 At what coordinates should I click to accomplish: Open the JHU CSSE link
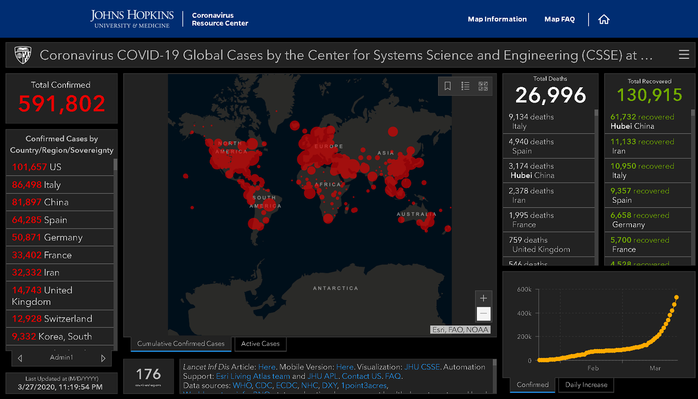click(423, 367)
